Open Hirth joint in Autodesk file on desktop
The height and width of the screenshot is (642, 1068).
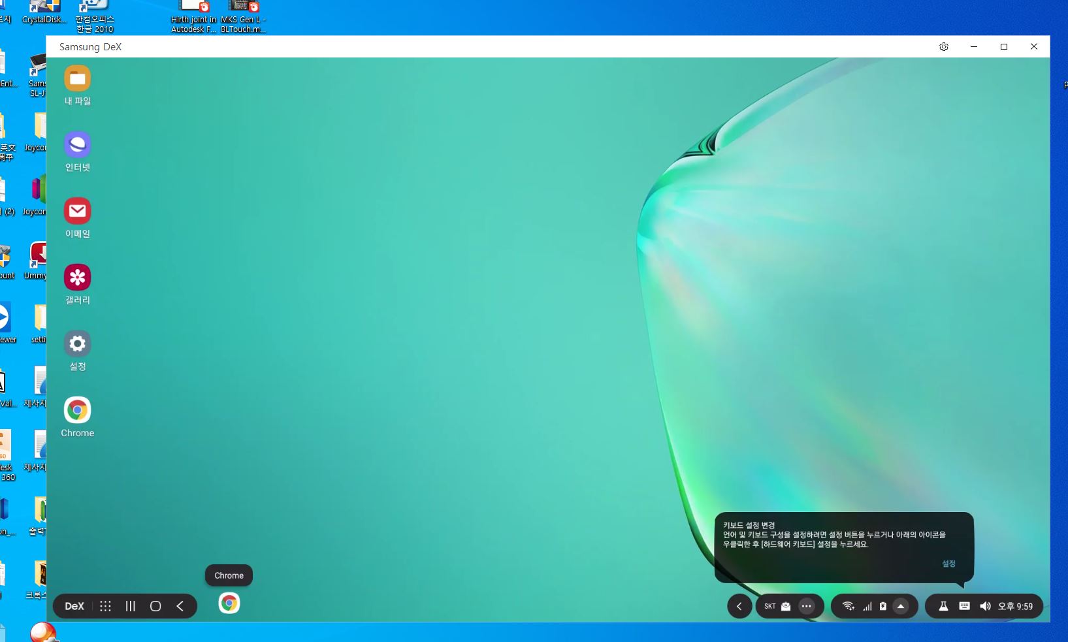193,16
